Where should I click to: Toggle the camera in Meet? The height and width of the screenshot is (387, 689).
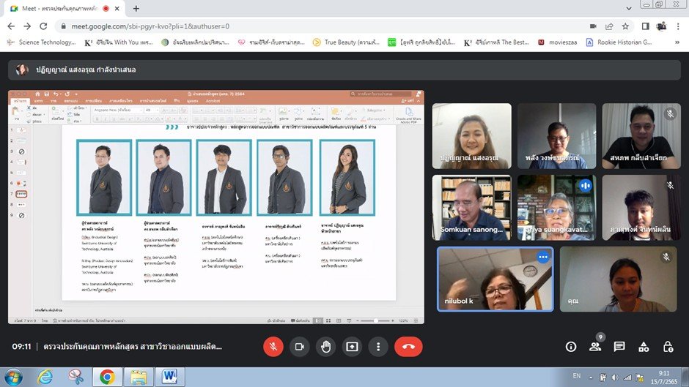[x=299, y=347]
